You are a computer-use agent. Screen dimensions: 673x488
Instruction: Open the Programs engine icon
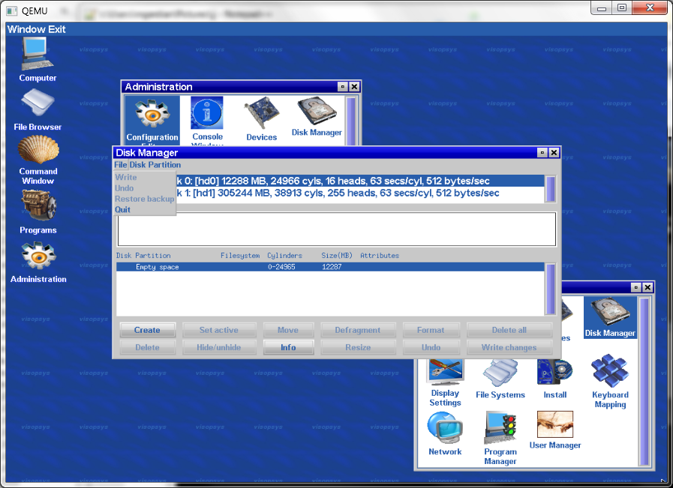(x=38, y=212)
